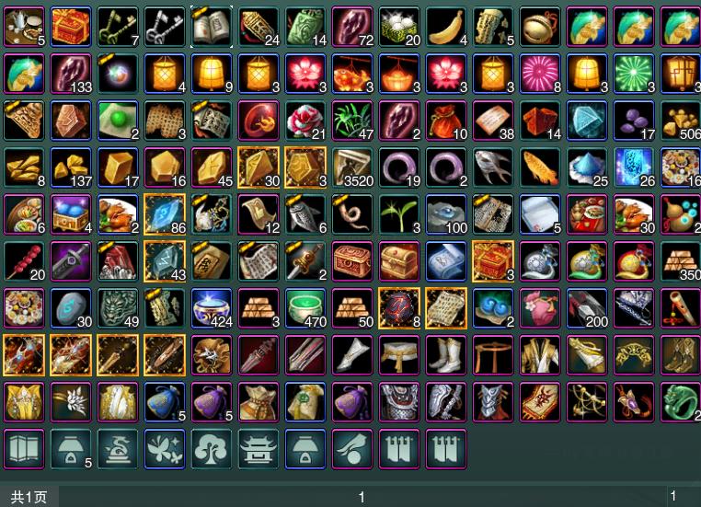The image size is (701, 507).
Task: Click the green bowl showing 470
Action: click(x=305, y=308)
